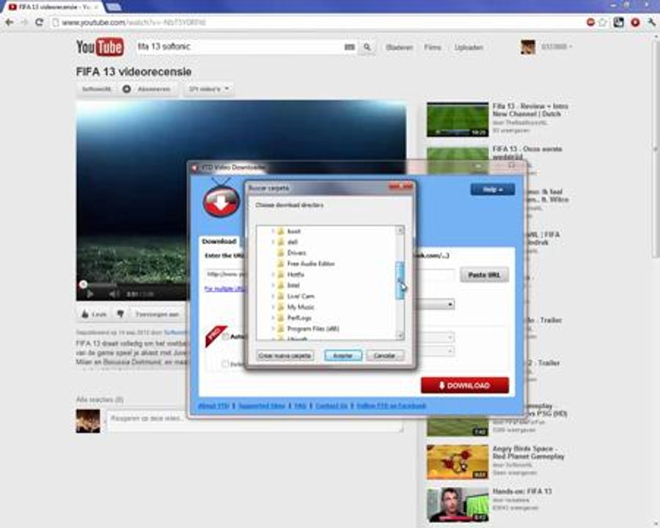Screen dimensions: 660x528
Task: Click folder list scroll-up arrow
Action: pos(400,230)
